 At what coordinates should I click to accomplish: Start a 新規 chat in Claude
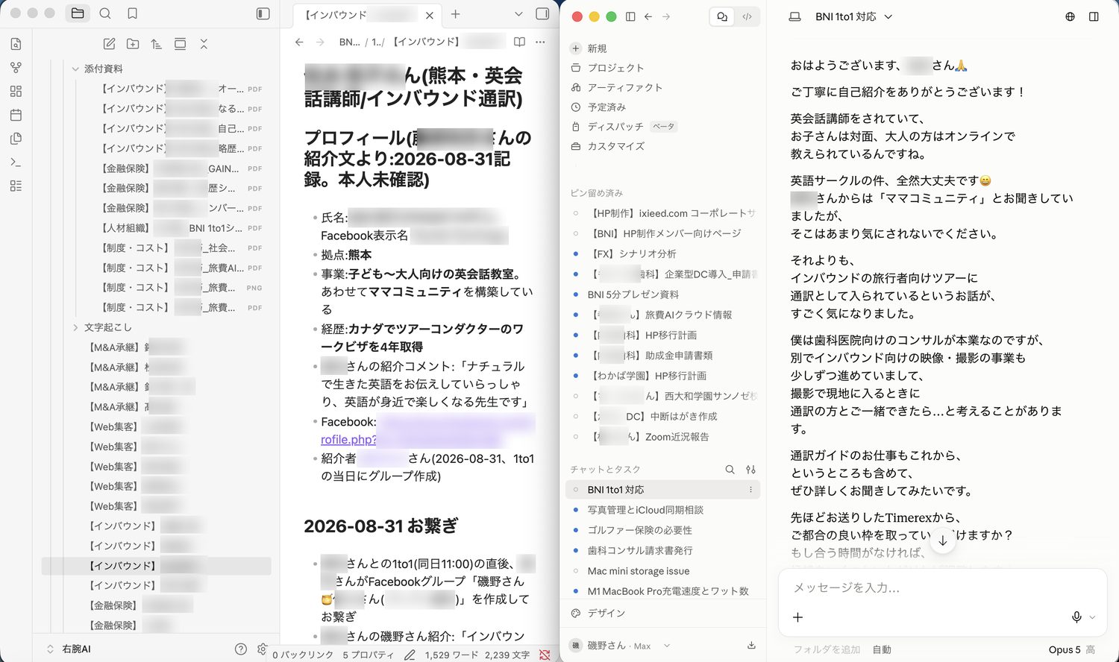coord(589,48)
